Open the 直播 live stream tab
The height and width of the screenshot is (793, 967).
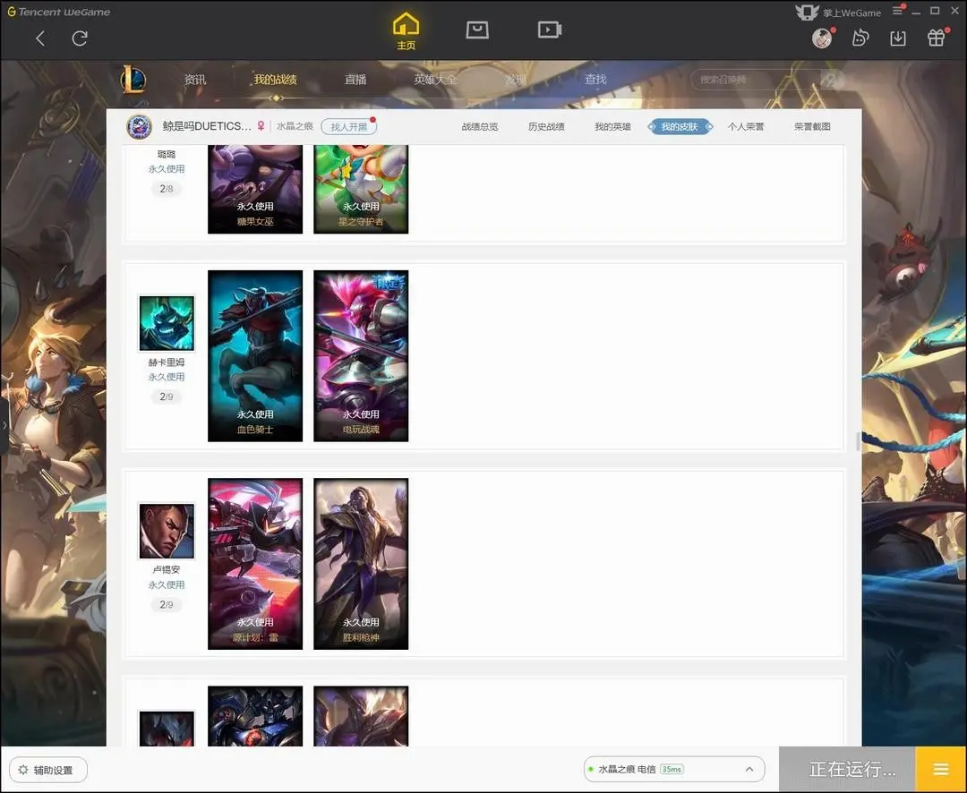point(355,80)
